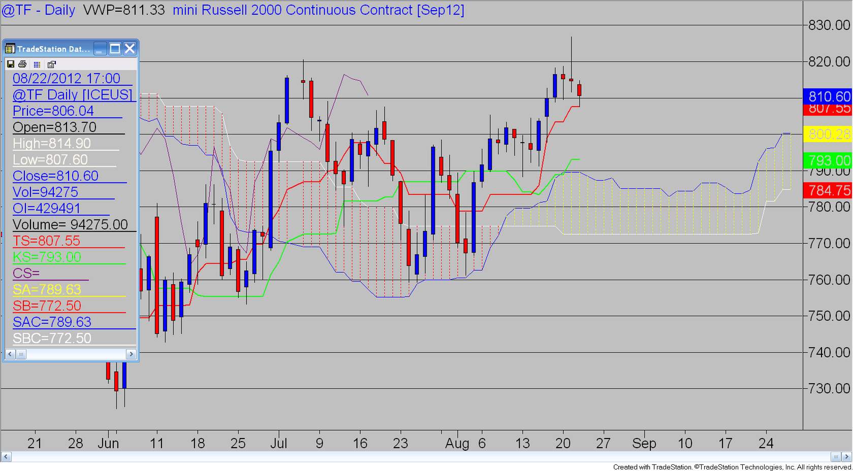Image resolution: width=853 pixels, height=471 pixels.
Task: Click the 'Jun' label on the time axis
Action: coord(108,443)
